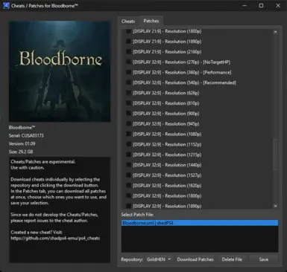Click the Delete File button

(x=232, y=259)
